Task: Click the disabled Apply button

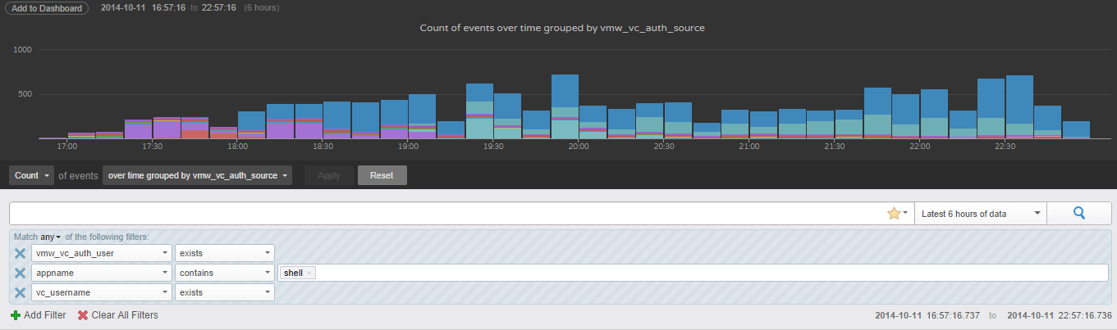Action: (328, 175)
